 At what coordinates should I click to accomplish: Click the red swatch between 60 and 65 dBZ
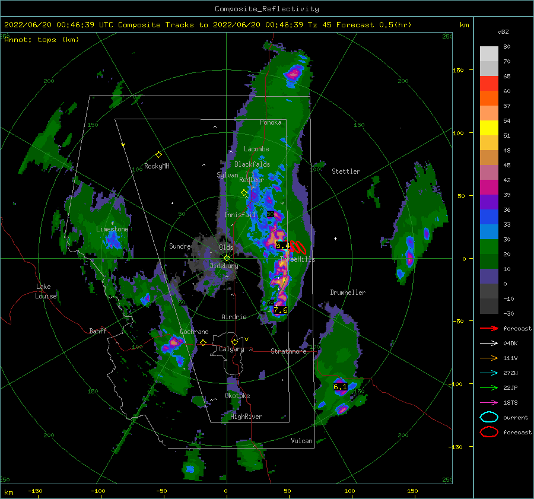tap(489, 84)
